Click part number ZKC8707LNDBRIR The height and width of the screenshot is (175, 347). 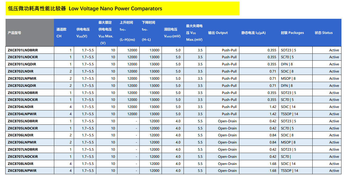[x=23, y=150]
